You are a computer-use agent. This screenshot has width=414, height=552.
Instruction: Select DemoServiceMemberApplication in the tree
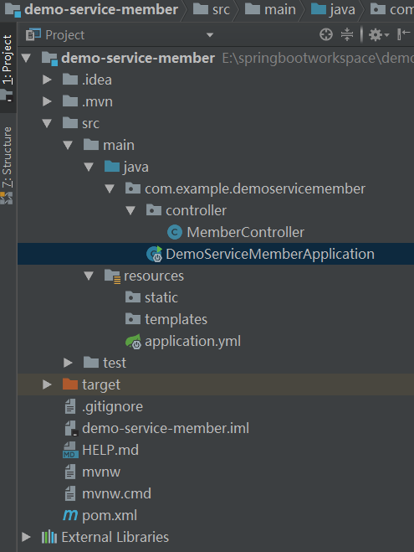pyautogui.click(x=270, y=254)
